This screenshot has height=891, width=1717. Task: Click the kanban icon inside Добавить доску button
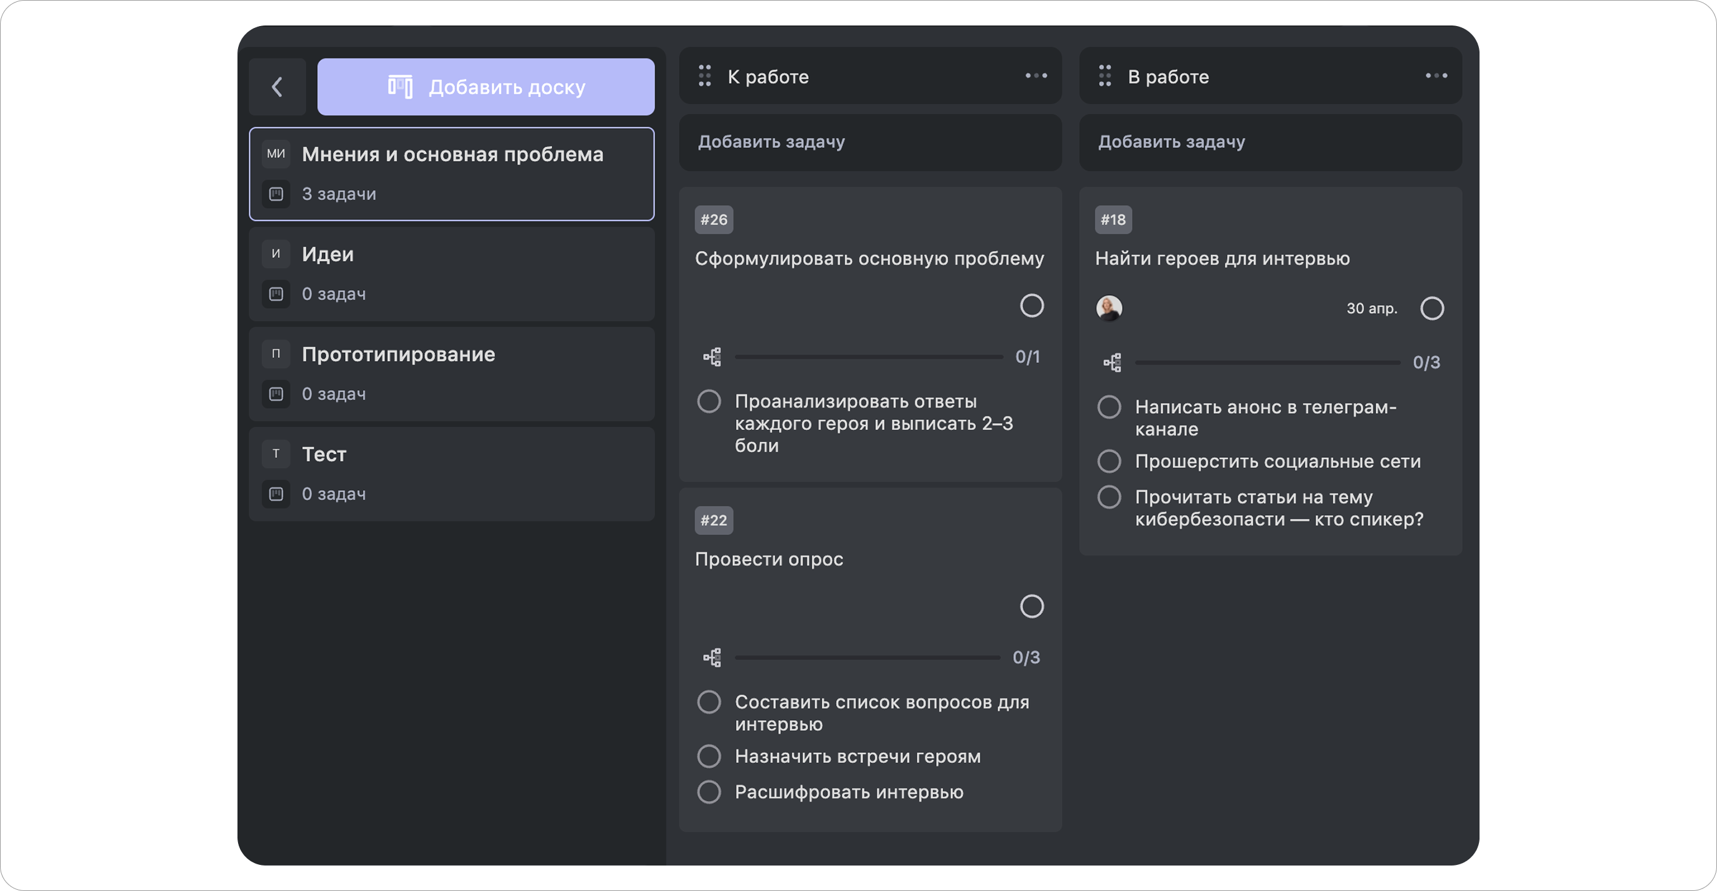(400, 86)
